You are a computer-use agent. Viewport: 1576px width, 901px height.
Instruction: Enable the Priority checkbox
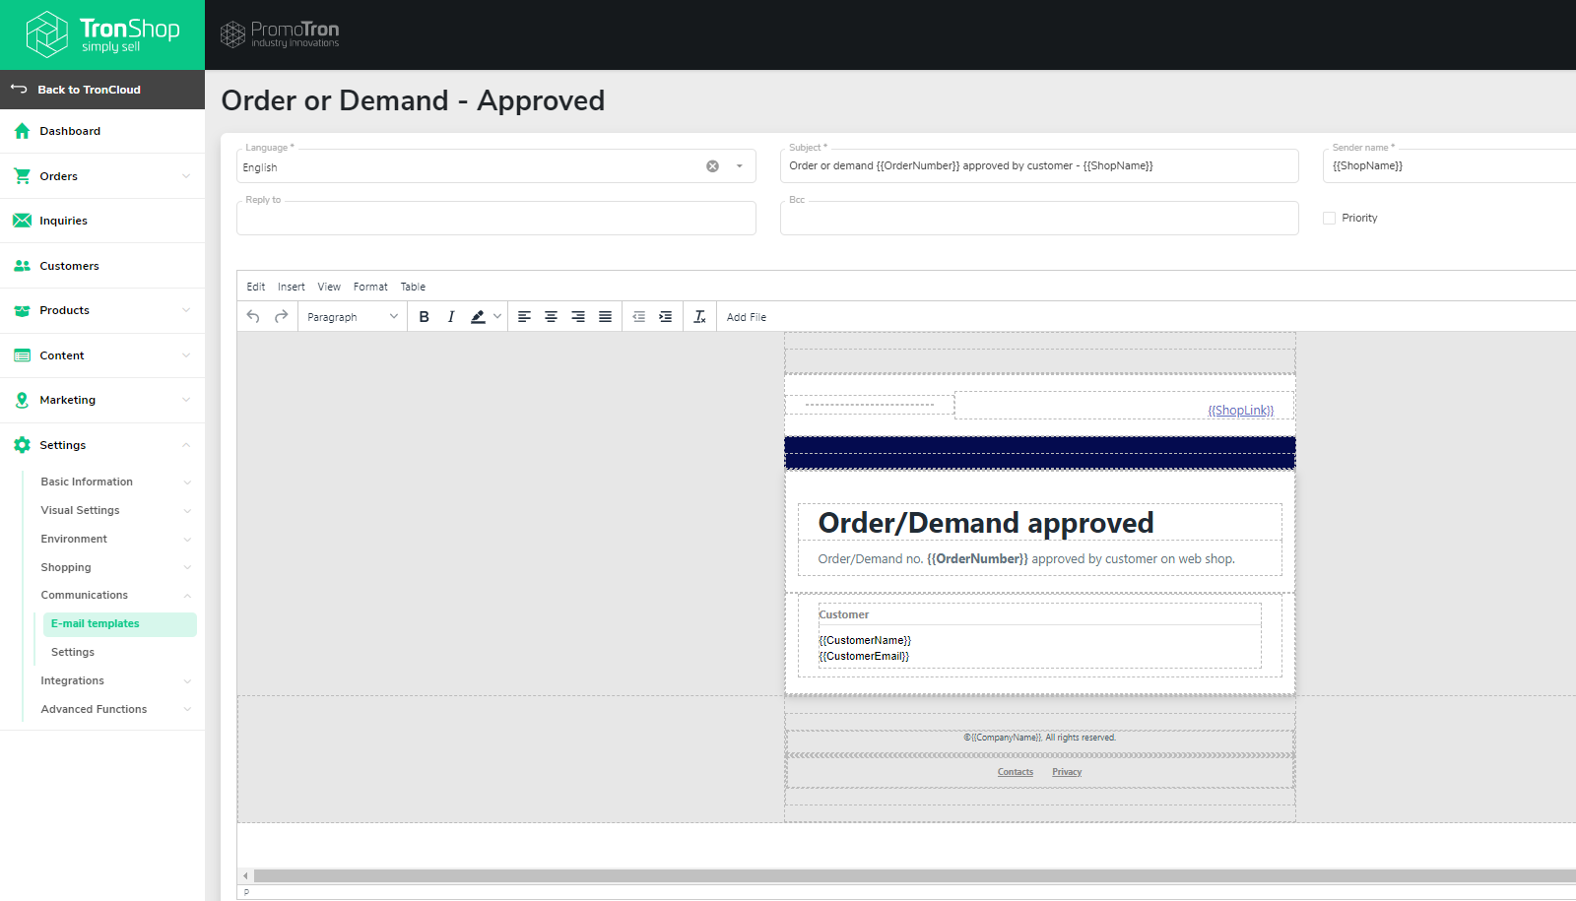point(1329,218)
